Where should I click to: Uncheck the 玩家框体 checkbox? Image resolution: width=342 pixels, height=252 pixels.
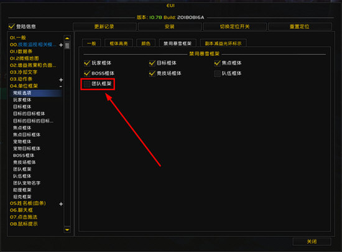(x=87, y=63)
